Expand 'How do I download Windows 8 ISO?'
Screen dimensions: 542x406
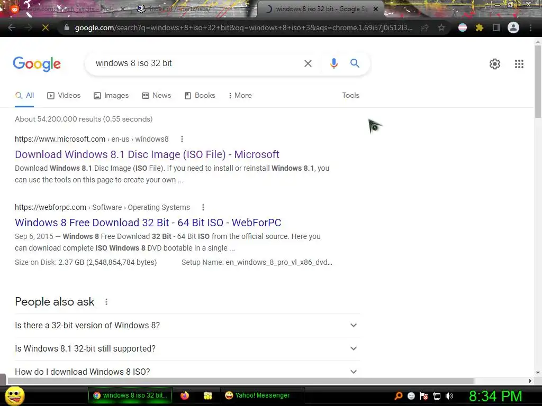187,372
